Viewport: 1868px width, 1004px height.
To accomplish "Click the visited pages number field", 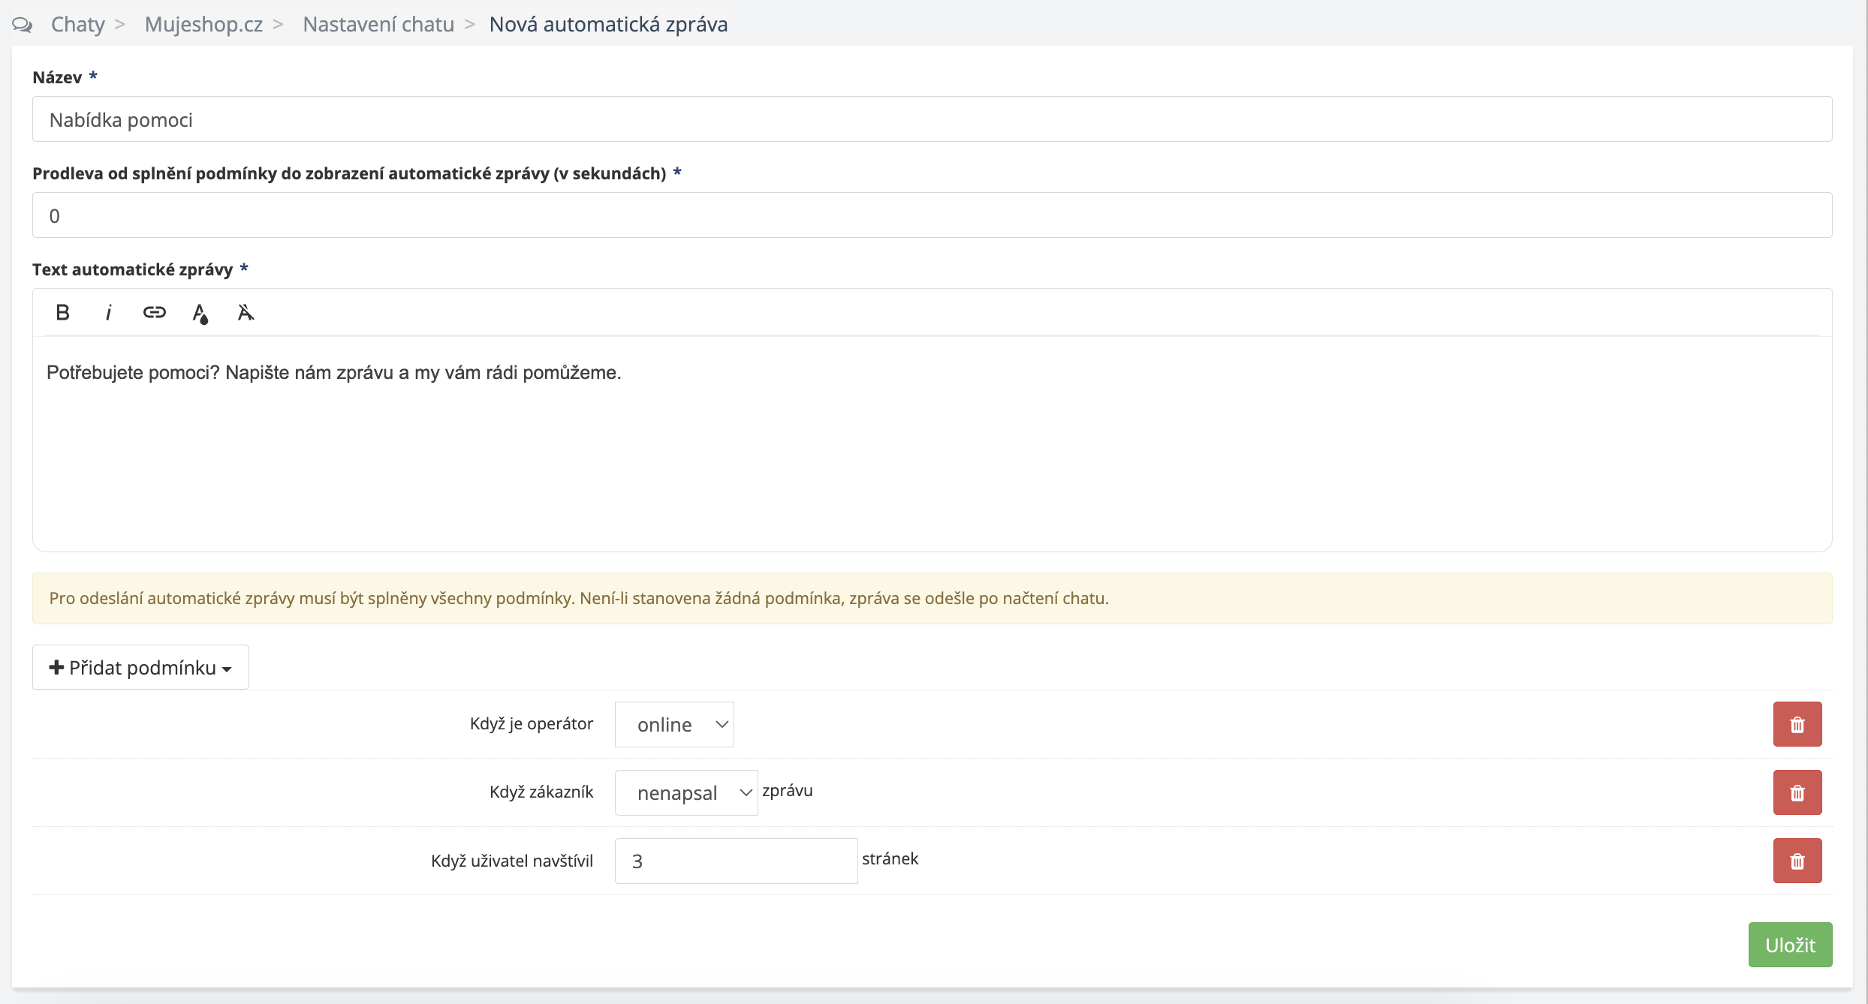I will [736, 861].
